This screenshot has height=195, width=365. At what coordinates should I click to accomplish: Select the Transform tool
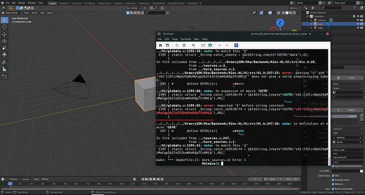coord(4,55)
